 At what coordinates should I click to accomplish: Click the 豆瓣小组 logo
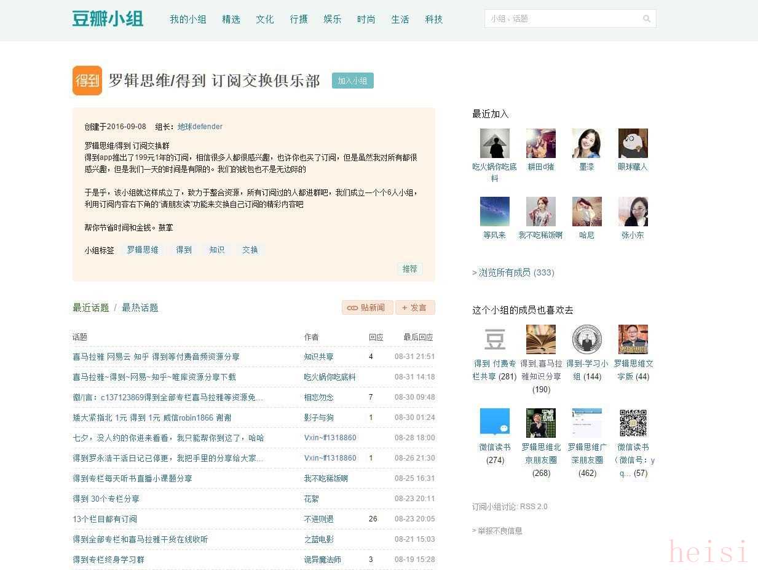(x=108, y=19)
